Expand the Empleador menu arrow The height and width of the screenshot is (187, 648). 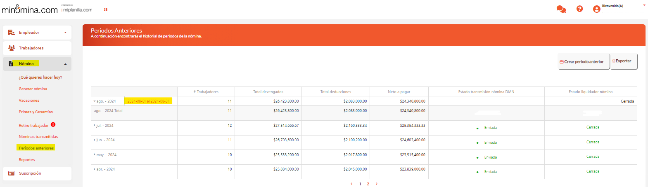point(65,33)
